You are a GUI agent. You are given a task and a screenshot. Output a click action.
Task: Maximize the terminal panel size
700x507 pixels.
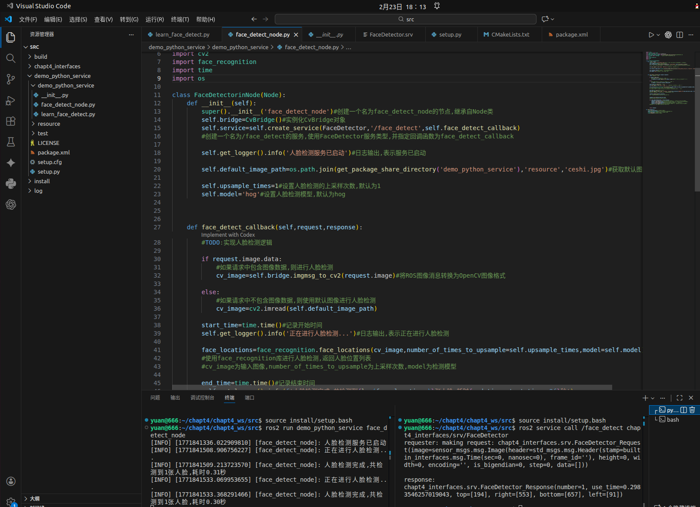[x=680, y=398]
